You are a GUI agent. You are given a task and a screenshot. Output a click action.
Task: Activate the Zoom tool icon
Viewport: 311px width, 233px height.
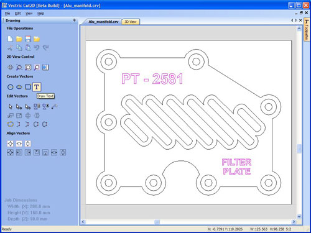click(x=19, y=67)
